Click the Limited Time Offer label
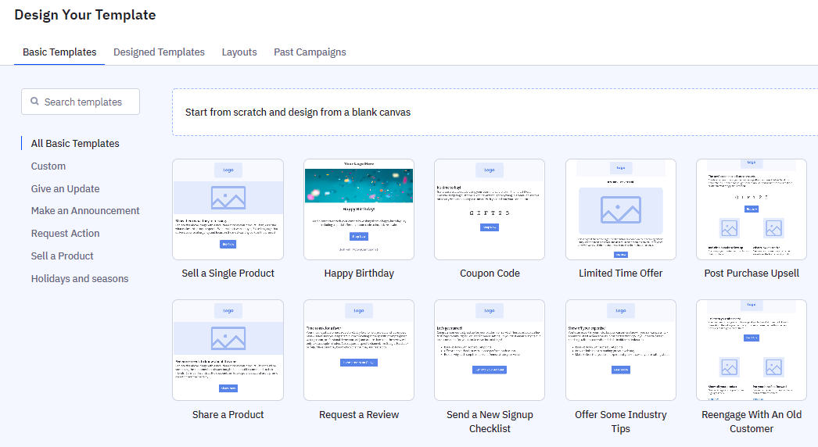 621,274
